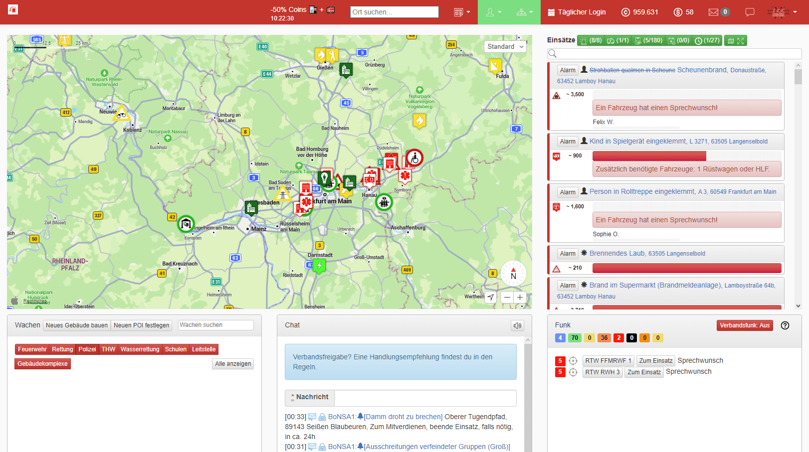Center the map on RTW FFMRWF 1 via target icon
This screenshot has height=452, width=809.
573,361
